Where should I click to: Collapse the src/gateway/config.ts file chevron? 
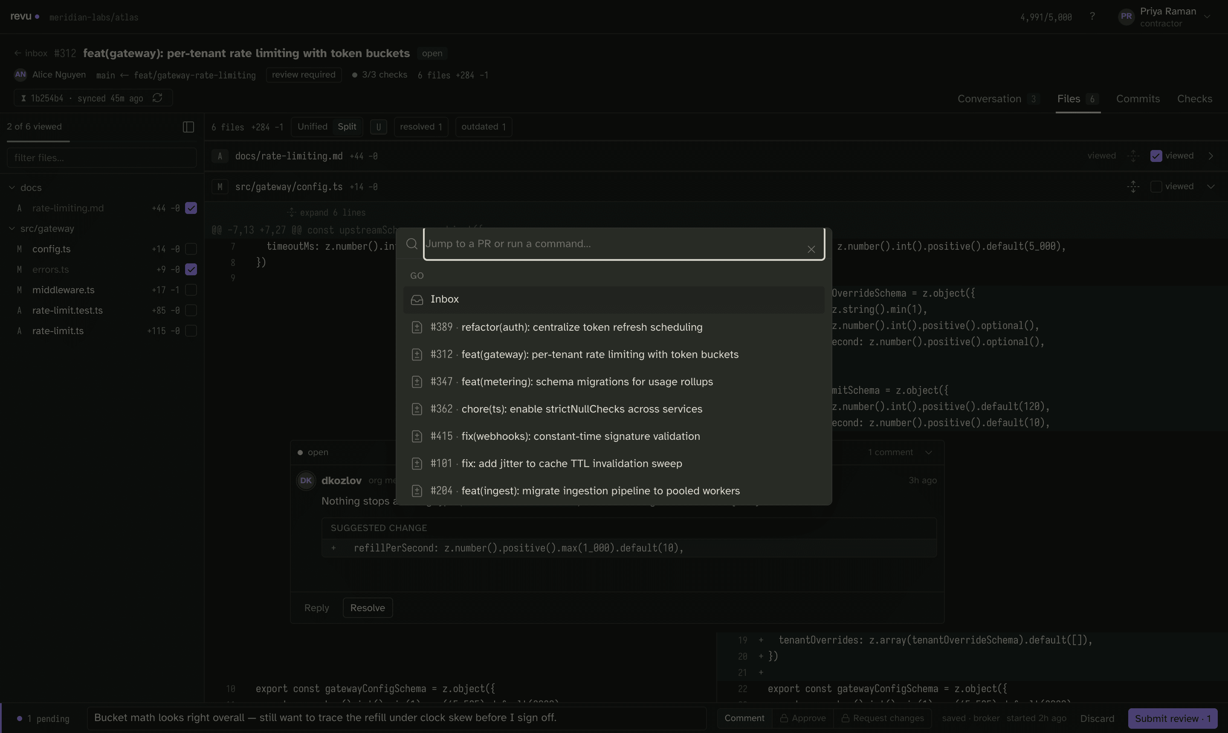tap(1211, 187)
